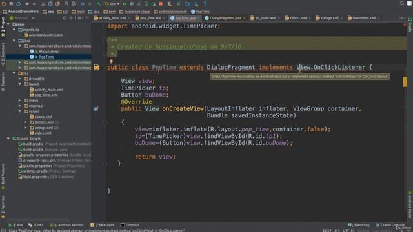
Task: Open the Event Log panel
Action: 359,225
